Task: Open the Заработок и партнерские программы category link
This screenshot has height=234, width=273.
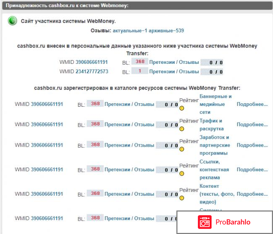Action: pos(215,145)
